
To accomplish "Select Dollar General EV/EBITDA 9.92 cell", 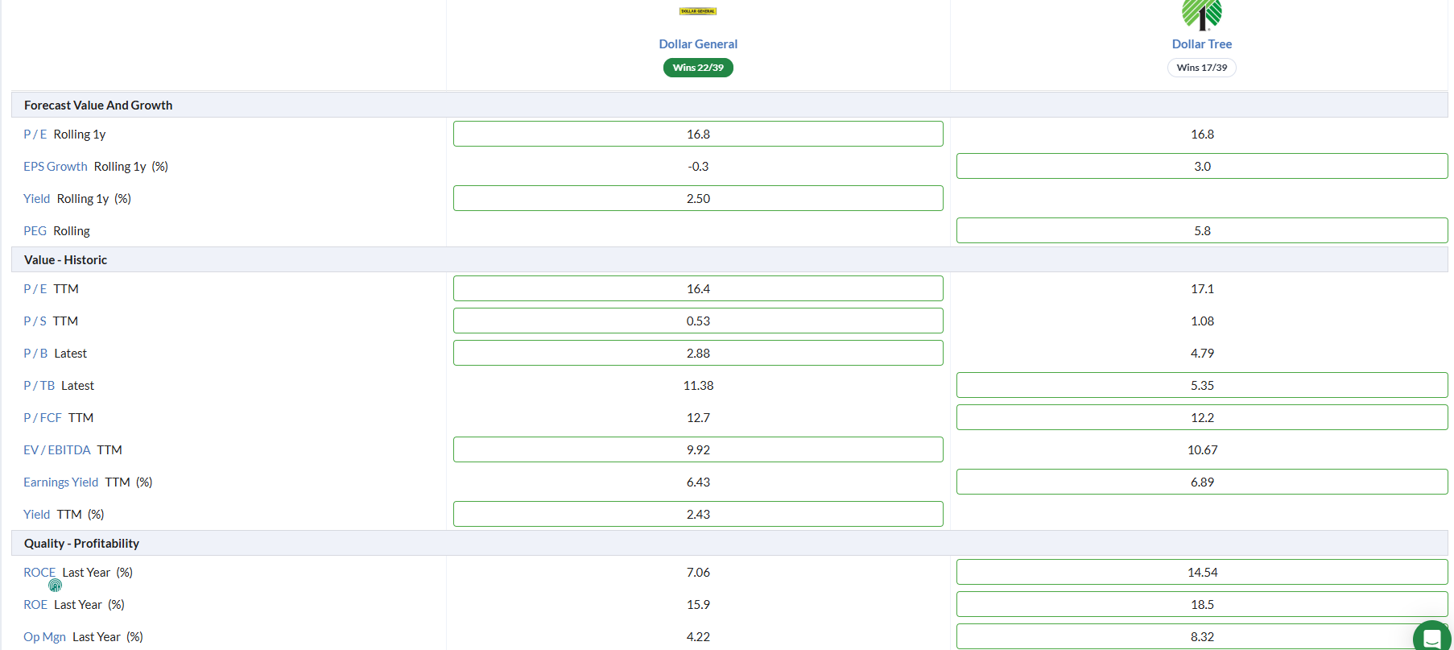I will click(698, 449).
